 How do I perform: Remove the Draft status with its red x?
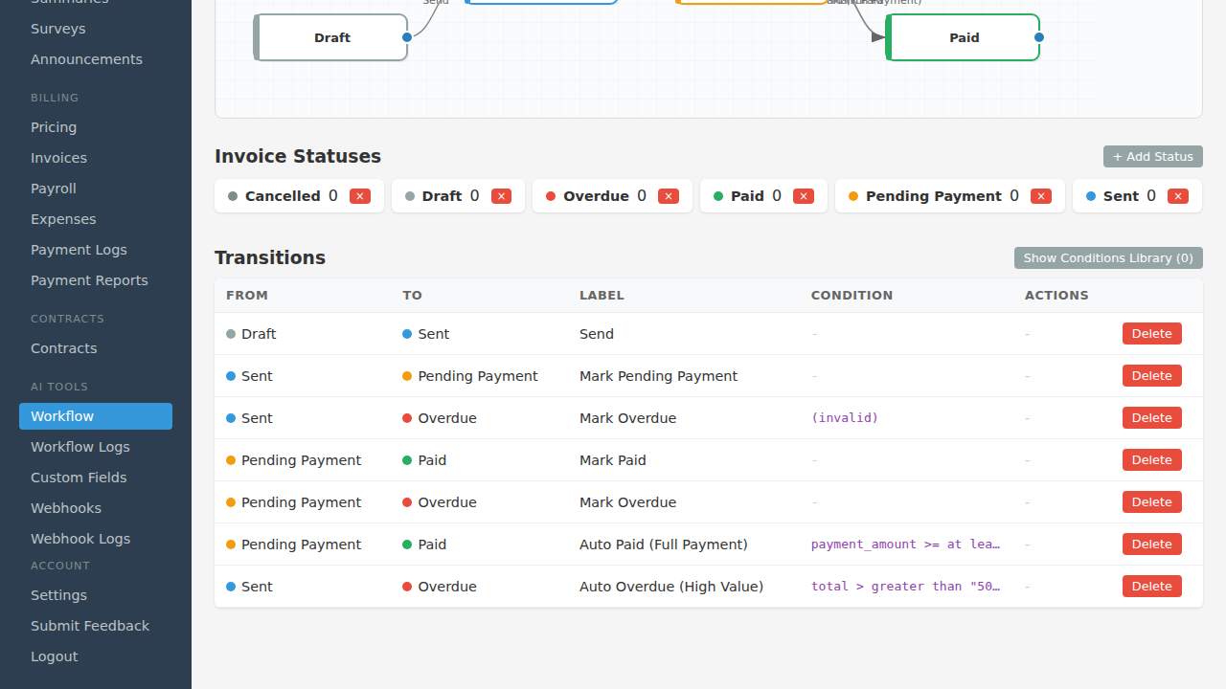(x=501, y=196)
